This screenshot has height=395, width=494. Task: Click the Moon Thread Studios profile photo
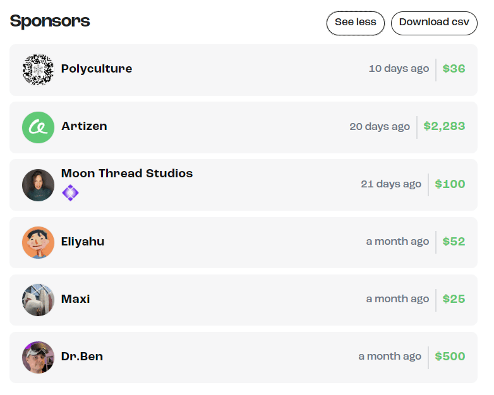click(38, 185)
